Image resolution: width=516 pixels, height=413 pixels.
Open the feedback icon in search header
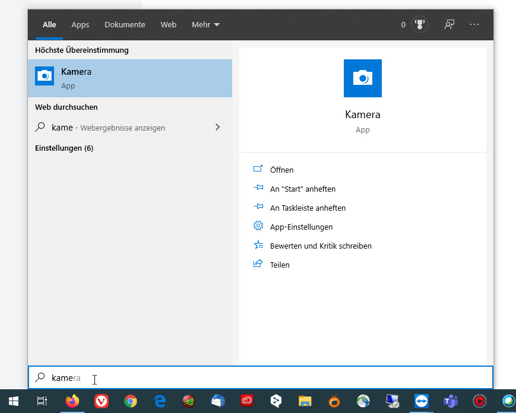(x=449, y=25)
